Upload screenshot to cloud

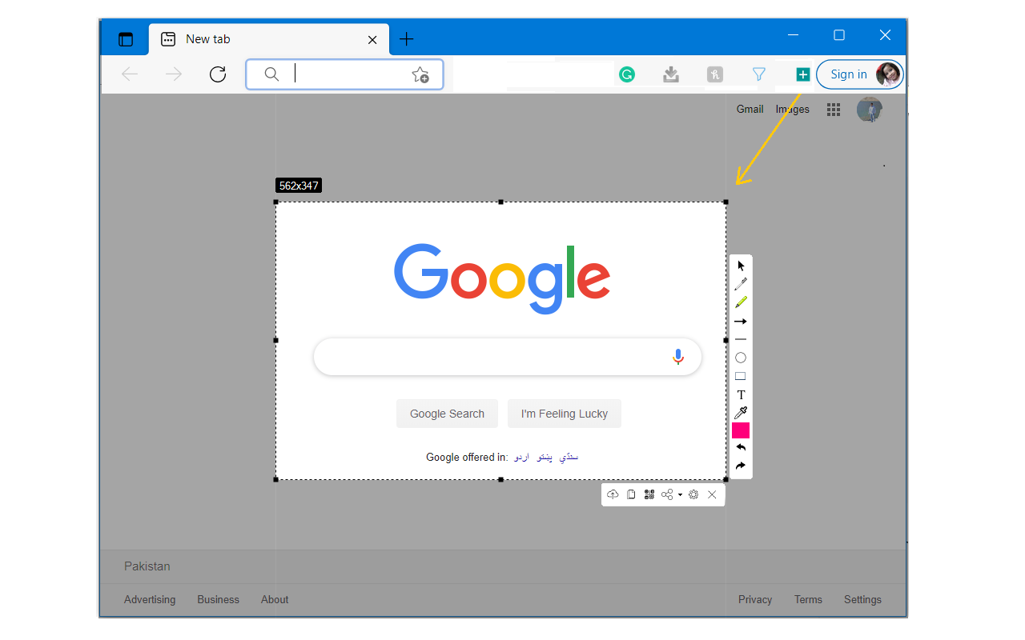pyautogui.click(x=613, y=494)
